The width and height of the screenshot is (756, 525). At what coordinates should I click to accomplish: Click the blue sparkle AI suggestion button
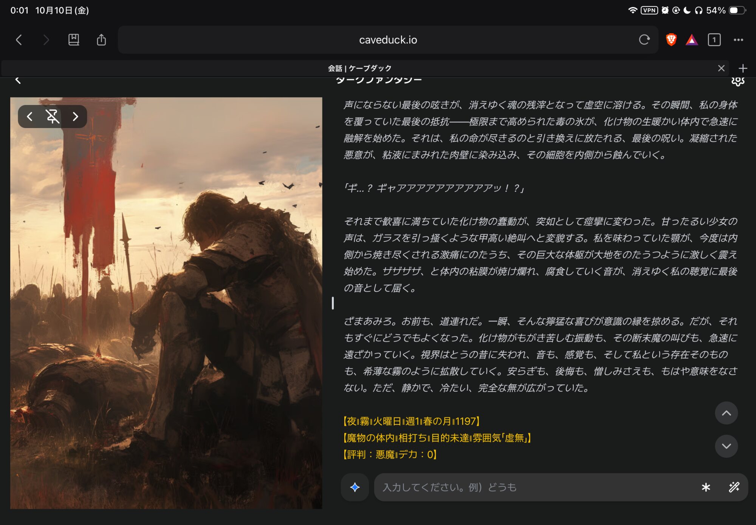(355, 487)
